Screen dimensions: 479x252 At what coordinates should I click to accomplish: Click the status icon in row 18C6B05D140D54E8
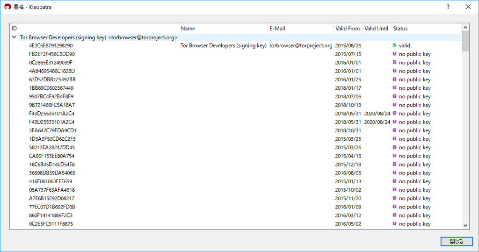point(394,164)
